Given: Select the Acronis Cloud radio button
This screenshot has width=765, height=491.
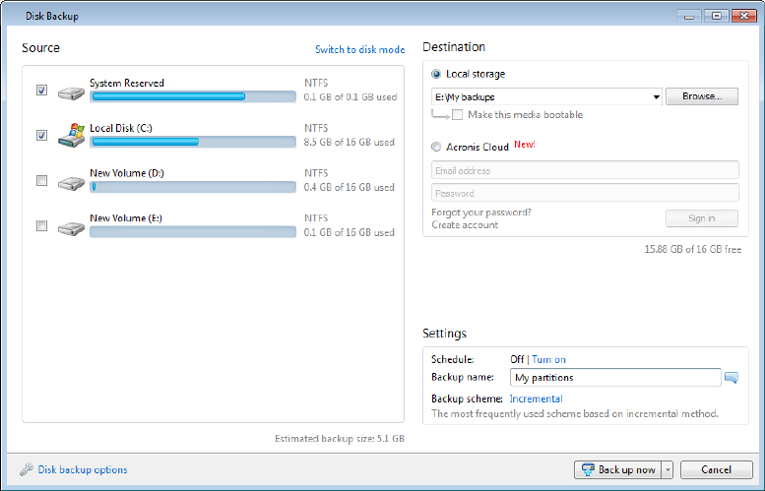Looking at the screenshot, I should click(x=437, y=148).
